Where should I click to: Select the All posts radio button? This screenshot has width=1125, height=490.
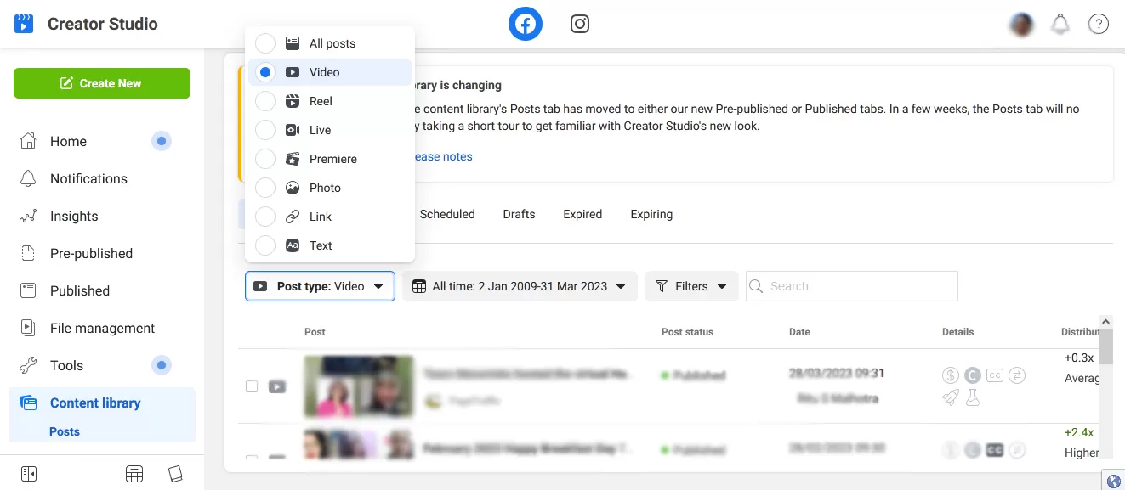pos(265,43)
